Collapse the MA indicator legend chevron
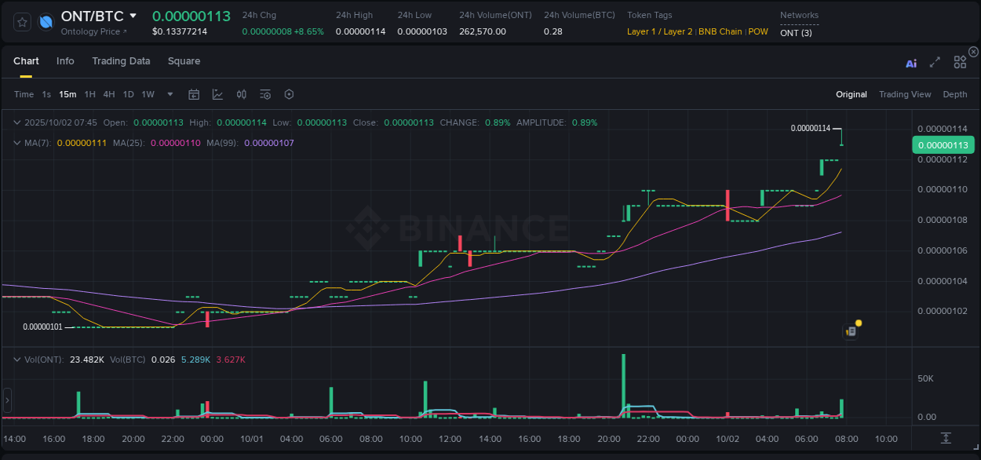The image size is (981, 460). tap(16, 143)
